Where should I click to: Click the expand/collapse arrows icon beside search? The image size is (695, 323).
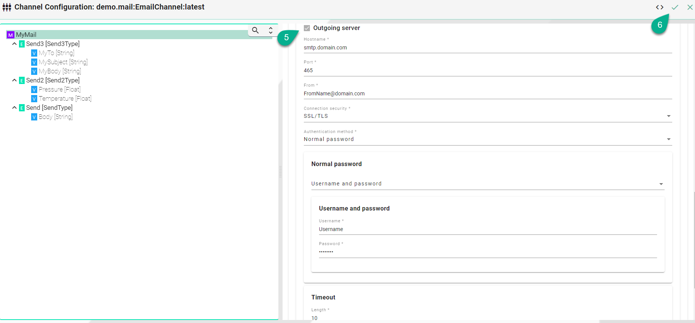(271, 30)
